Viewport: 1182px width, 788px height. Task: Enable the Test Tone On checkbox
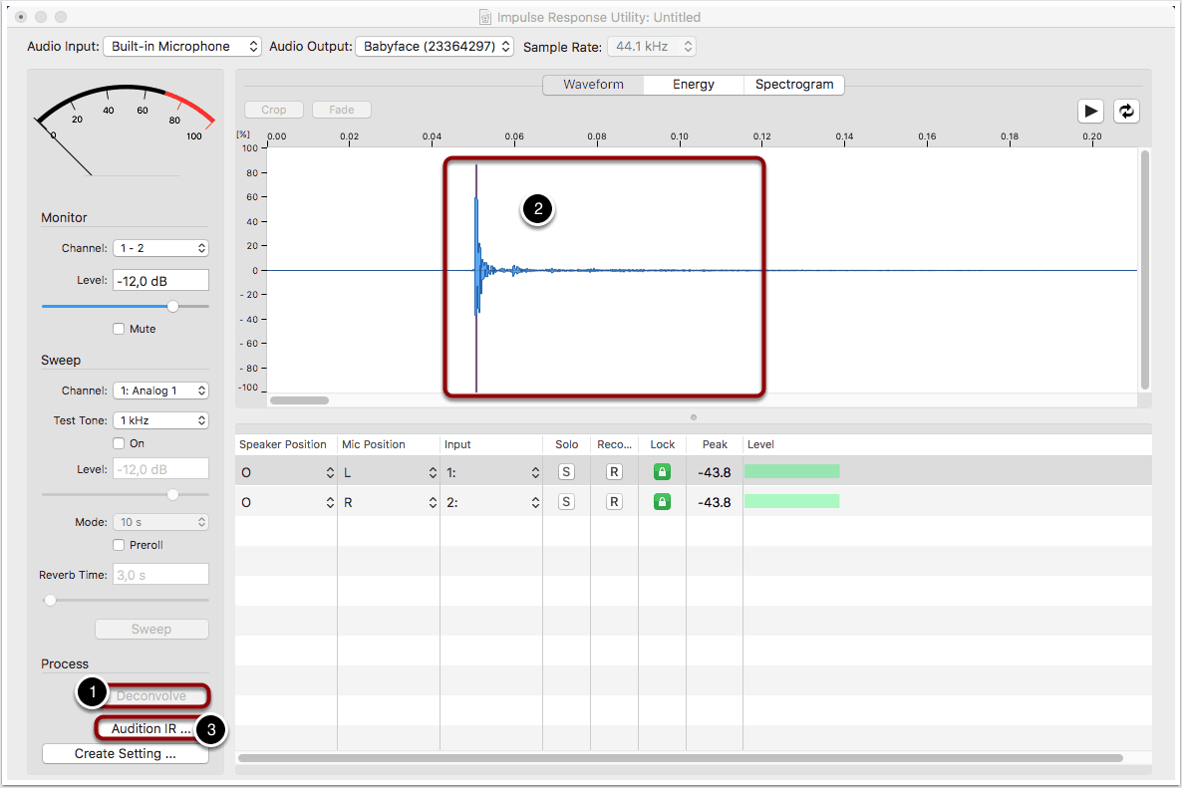120,443
